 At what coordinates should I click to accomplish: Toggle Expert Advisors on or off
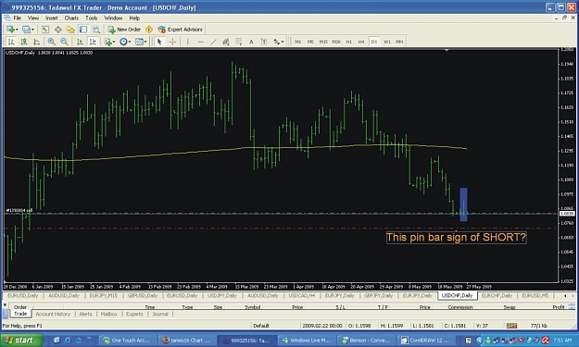point(181,30)
